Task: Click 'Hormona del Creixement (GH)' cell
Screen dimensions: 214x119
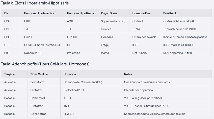Action: pyautogui.click(x=83, y=82)
